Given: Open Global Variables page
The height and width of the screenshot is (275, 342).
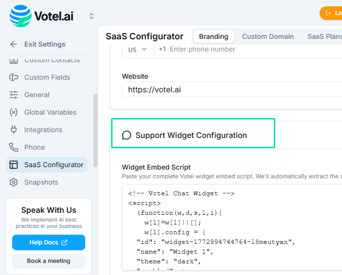Looking at the screenshot, I should point(50,112).
